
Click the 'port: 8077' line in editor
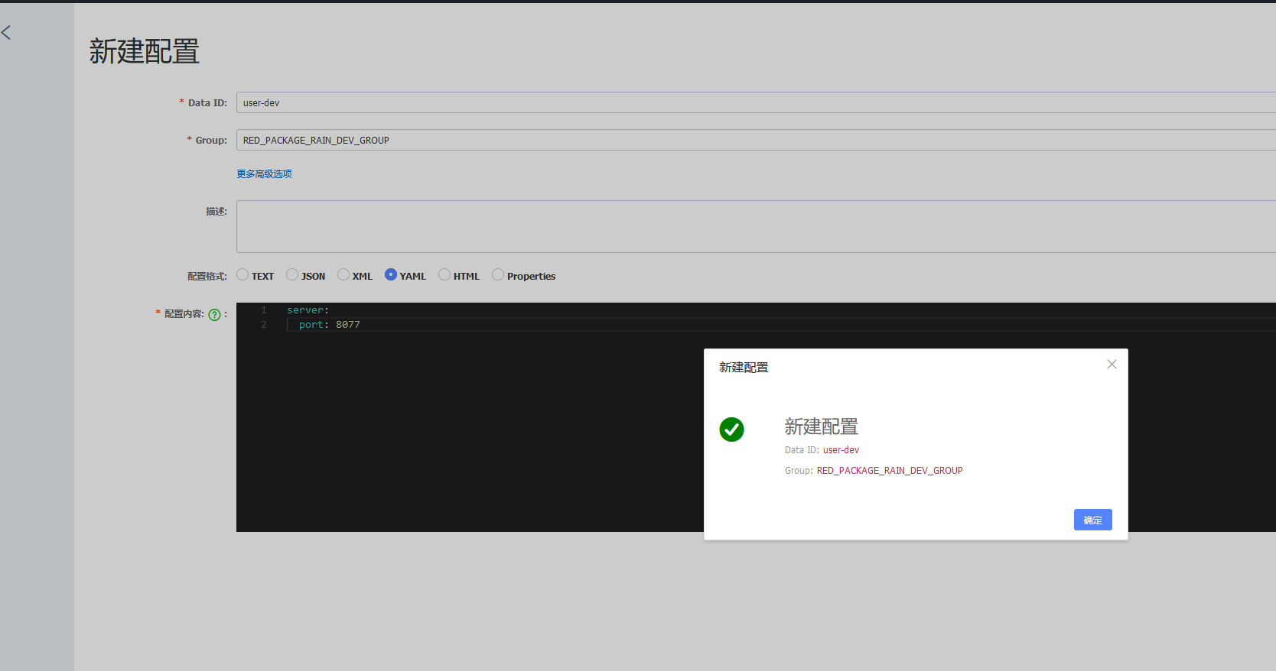[x=329, y=325]
